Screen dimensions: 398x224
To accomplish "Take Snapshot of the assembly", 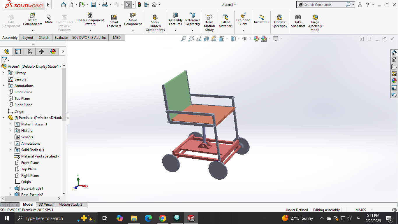I will pyautogui.click(x=298, y=21).
